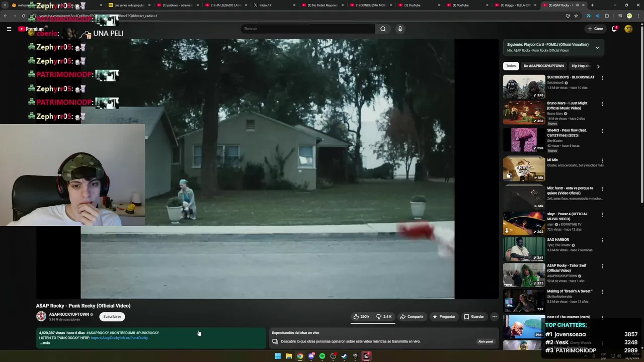Focus the Buscar search field
The width and height of the screenshot is (644, 362).
[x=308, y=29]
